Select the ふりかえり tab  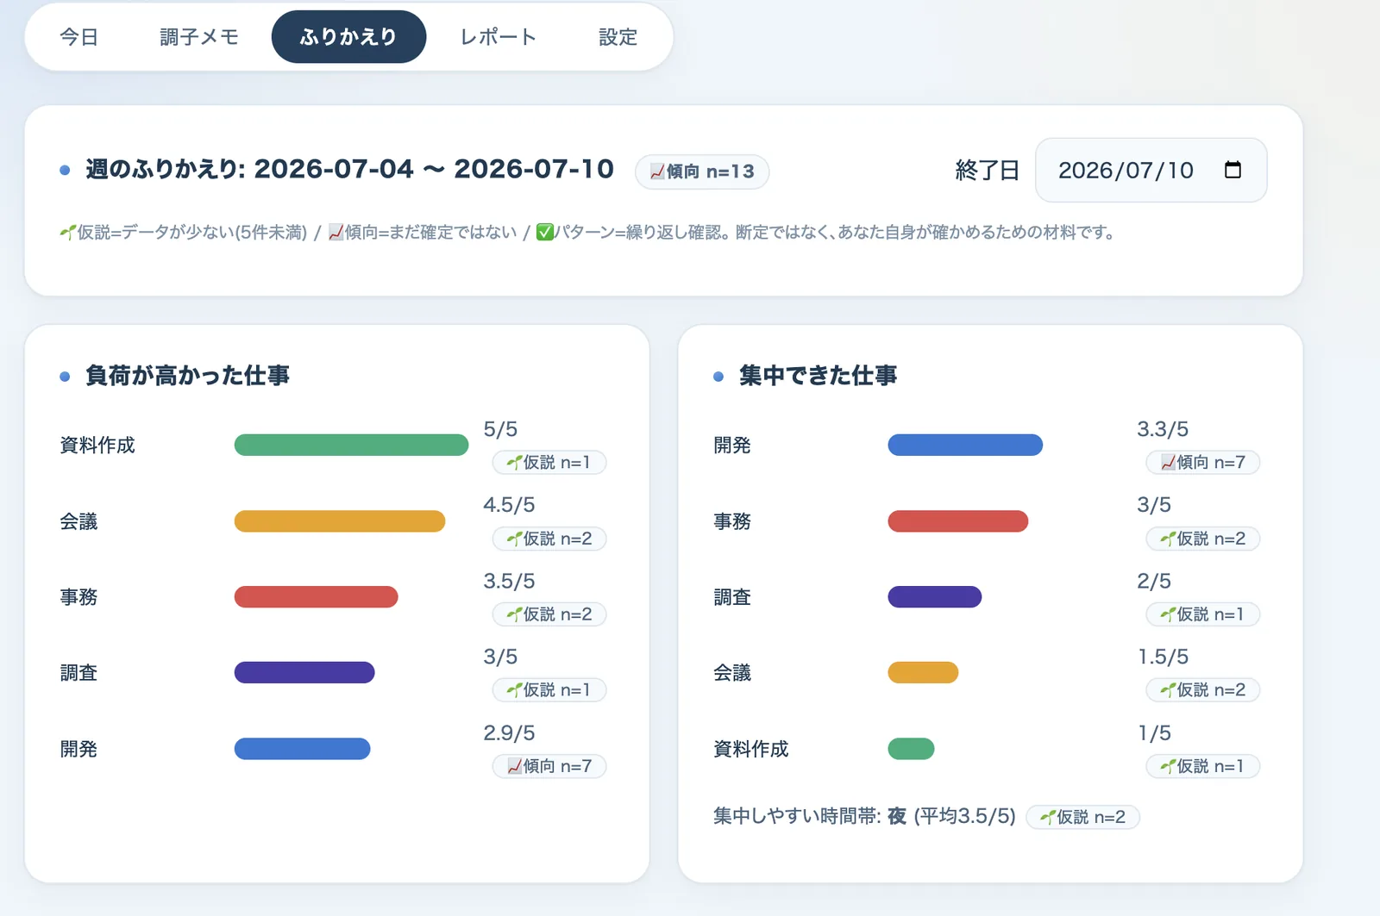click(348, 37)
